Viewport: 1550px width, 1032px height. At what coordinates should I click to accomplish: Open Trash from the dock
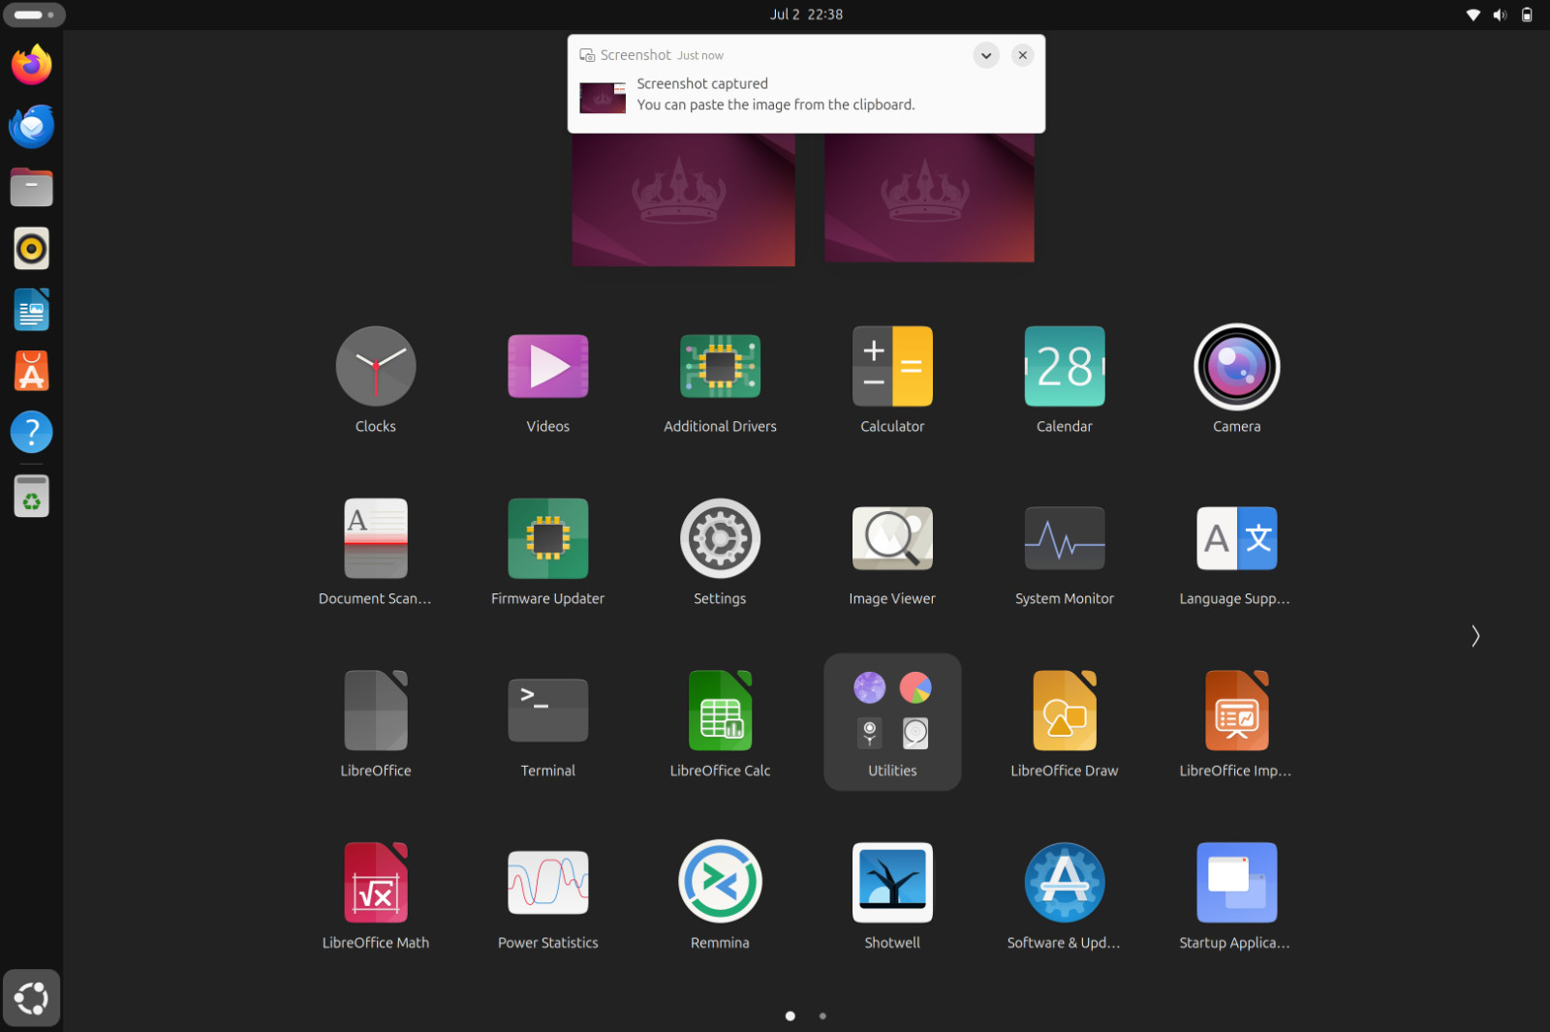[31, 496]
